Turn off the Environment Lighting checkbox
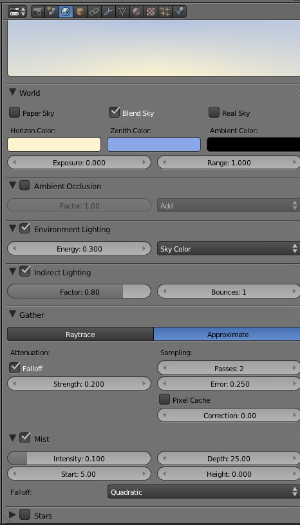 coord(24,228)
